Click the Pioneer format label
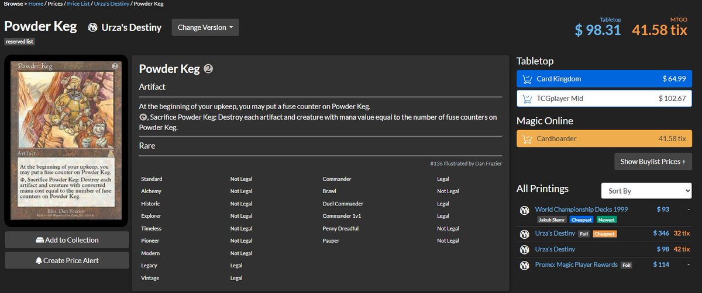702x293 pixels. pyautogui.click(x=151, y=240)
